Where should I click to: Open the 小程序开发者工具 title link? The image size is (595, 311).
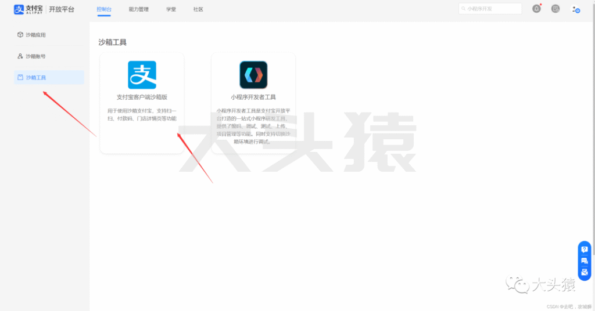[253, 97]
